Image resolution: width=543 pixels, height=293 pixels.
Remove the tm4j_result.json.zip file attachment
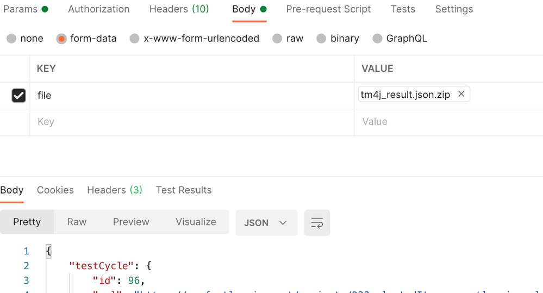coord(461,94)
